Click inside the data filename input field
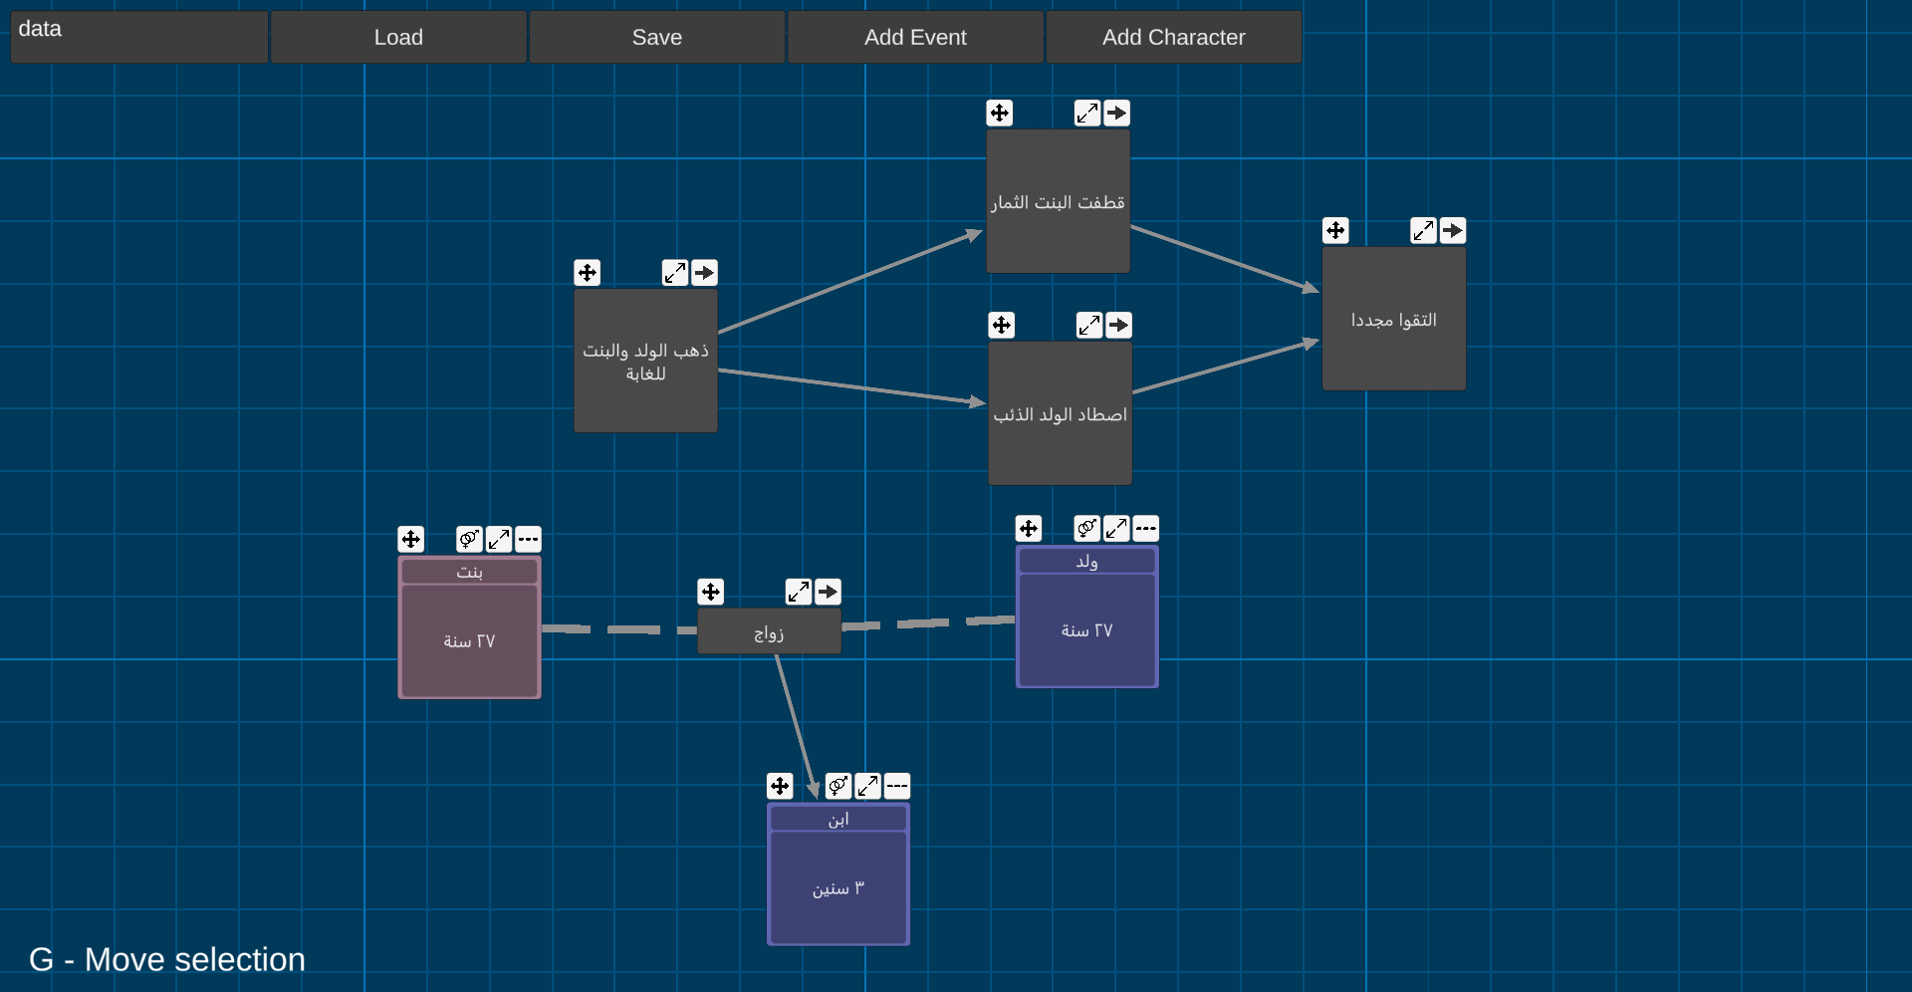The height and width of the screenshot is (992, 1912). tap(138, 36)
